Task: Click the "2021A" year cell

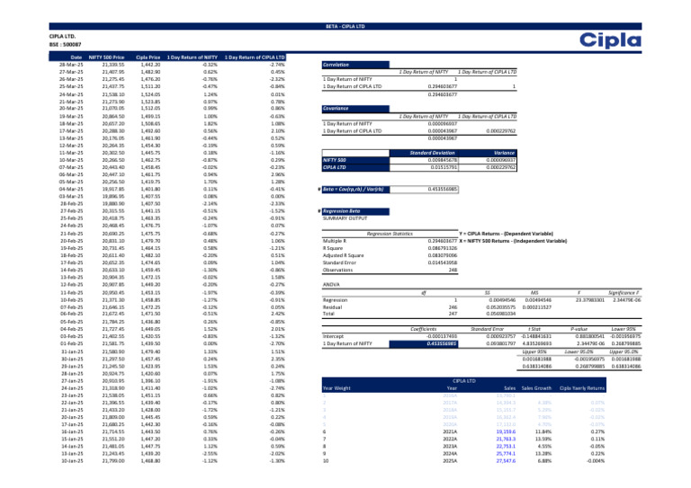Action: point(450,432)
